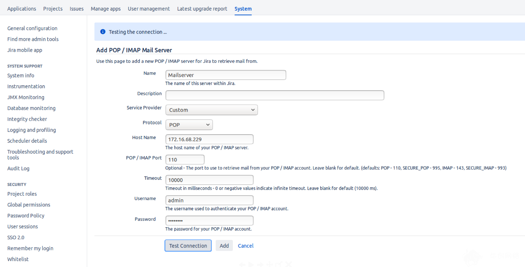
Task: Click the Add button
Action: [x=224, y=246]
